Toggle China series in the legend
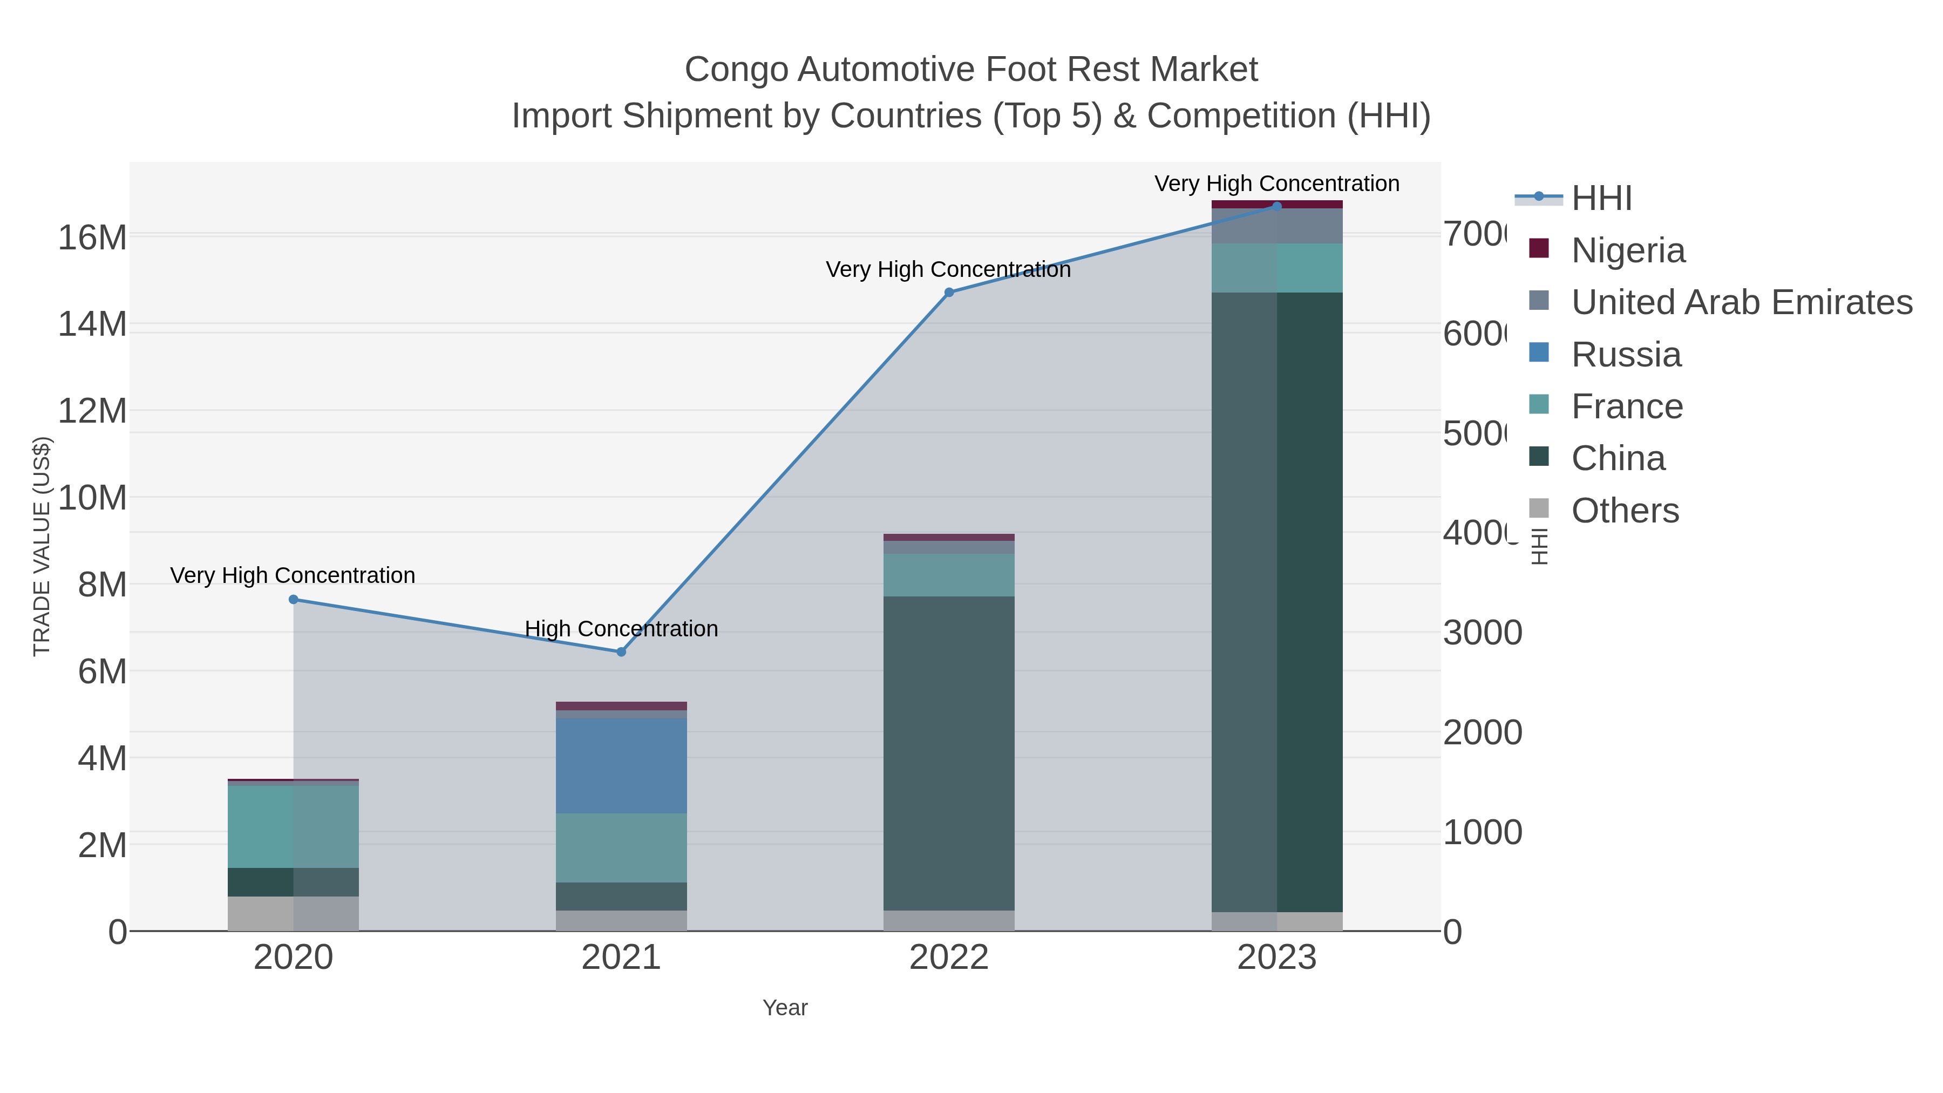Image resolution: width=1943 pixels, height=1093 pixels. (1597, 458)
